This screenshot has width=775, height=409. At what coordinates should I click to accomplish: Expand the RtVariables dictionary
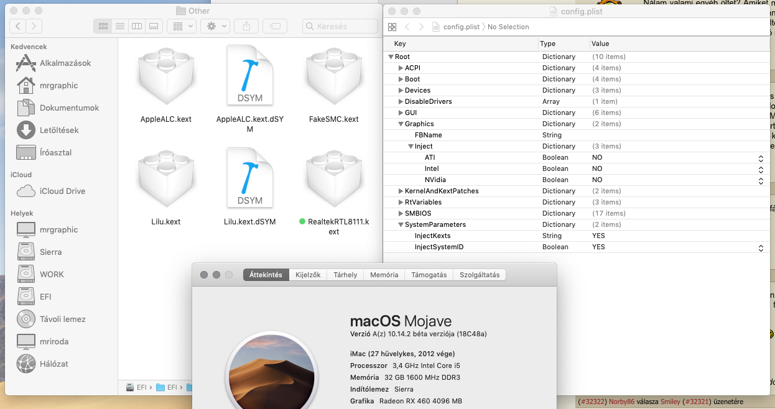coord(401,202)
